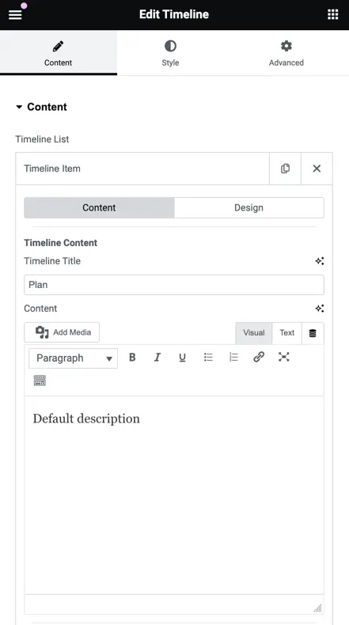349x625 pixels.
Task: Click AI sparkle icon beside Content label
Action: tap(320, 309)
